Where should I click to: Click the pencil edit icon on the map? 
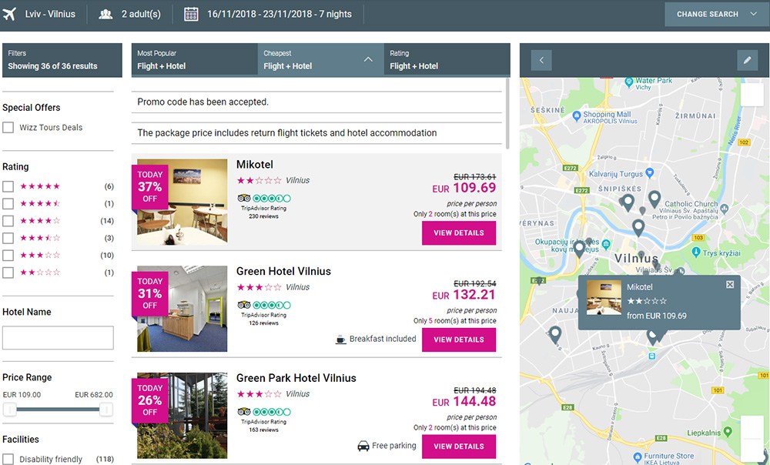[x=747, y=60]
